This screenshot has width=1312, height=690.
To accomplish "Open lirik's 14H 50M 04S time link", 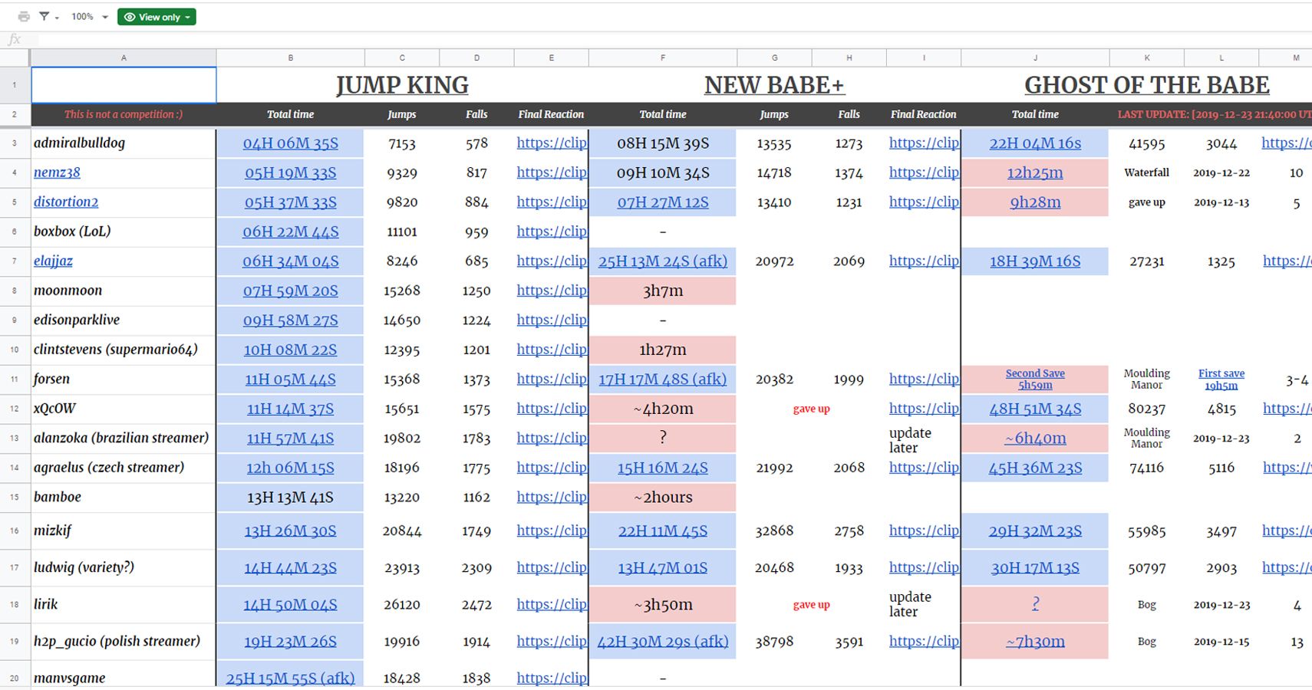I will coord(290,604).
